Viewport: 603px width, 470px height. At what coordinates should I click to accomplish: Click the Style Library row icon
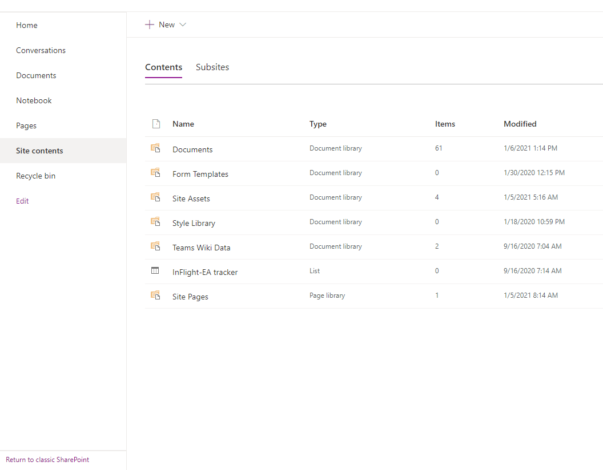click(155, 221)
